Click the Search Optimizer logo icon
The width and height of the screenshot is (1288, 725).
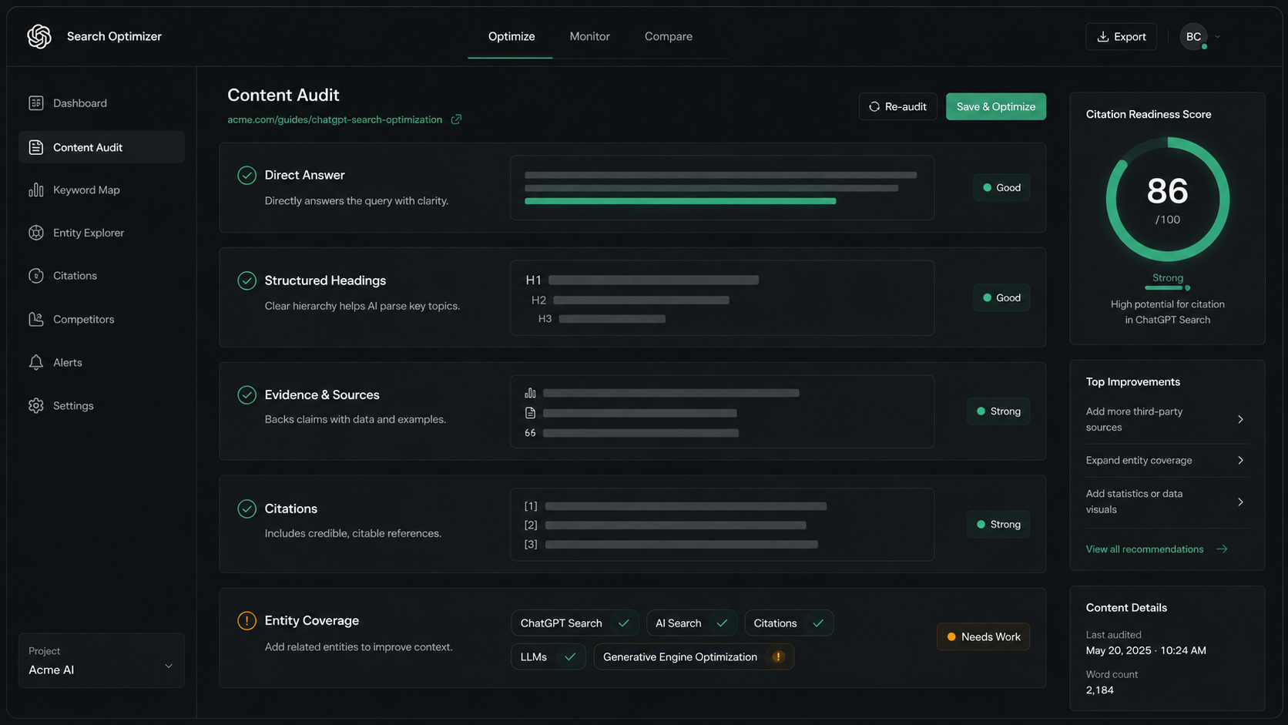pyautogui.click(x=39, y=36)
